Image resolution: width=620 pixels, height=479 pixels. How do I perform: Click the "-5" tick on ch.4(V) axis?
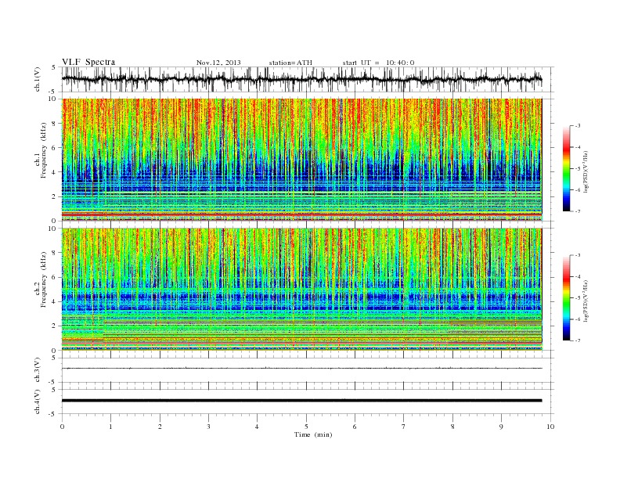(52, 414)
